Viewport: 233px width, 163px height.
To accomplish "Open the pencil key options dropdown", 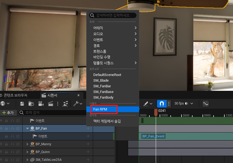I will (148, 104).
